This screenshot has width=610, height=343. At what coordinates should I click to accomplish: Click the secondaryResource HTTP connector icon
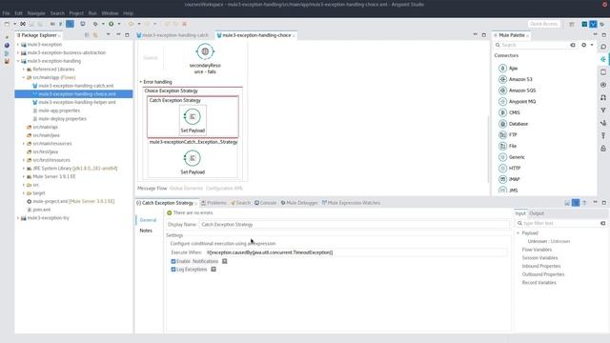pos(205,51)
